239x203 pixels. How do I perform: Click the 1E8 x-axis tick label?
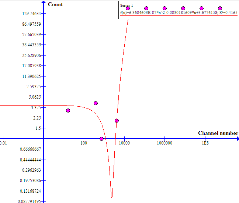[205, 143]
